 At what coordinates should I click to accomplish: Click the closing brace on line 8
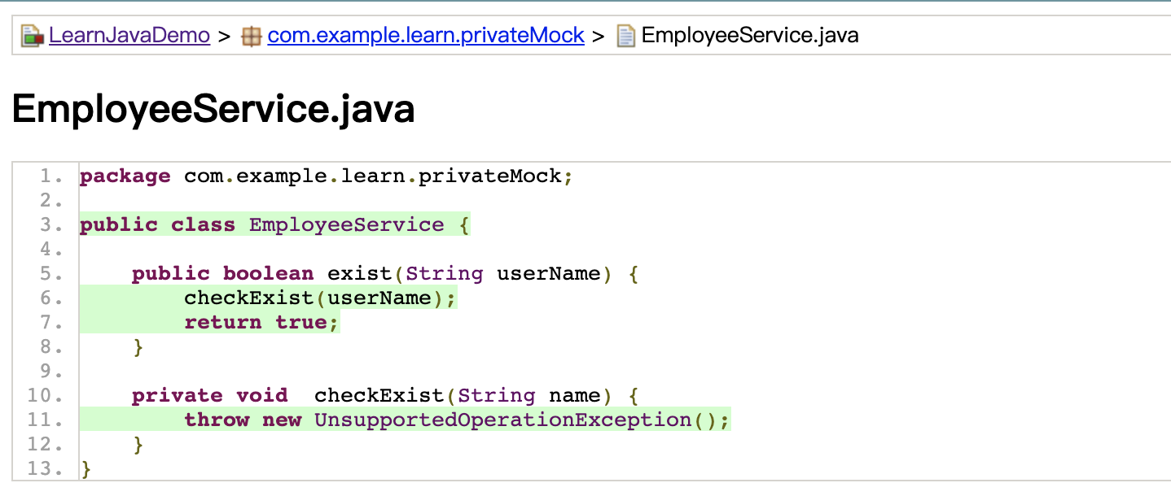point(138,347)
